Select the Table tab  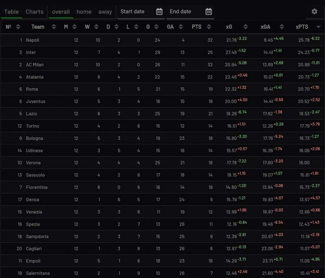[11, 12]
